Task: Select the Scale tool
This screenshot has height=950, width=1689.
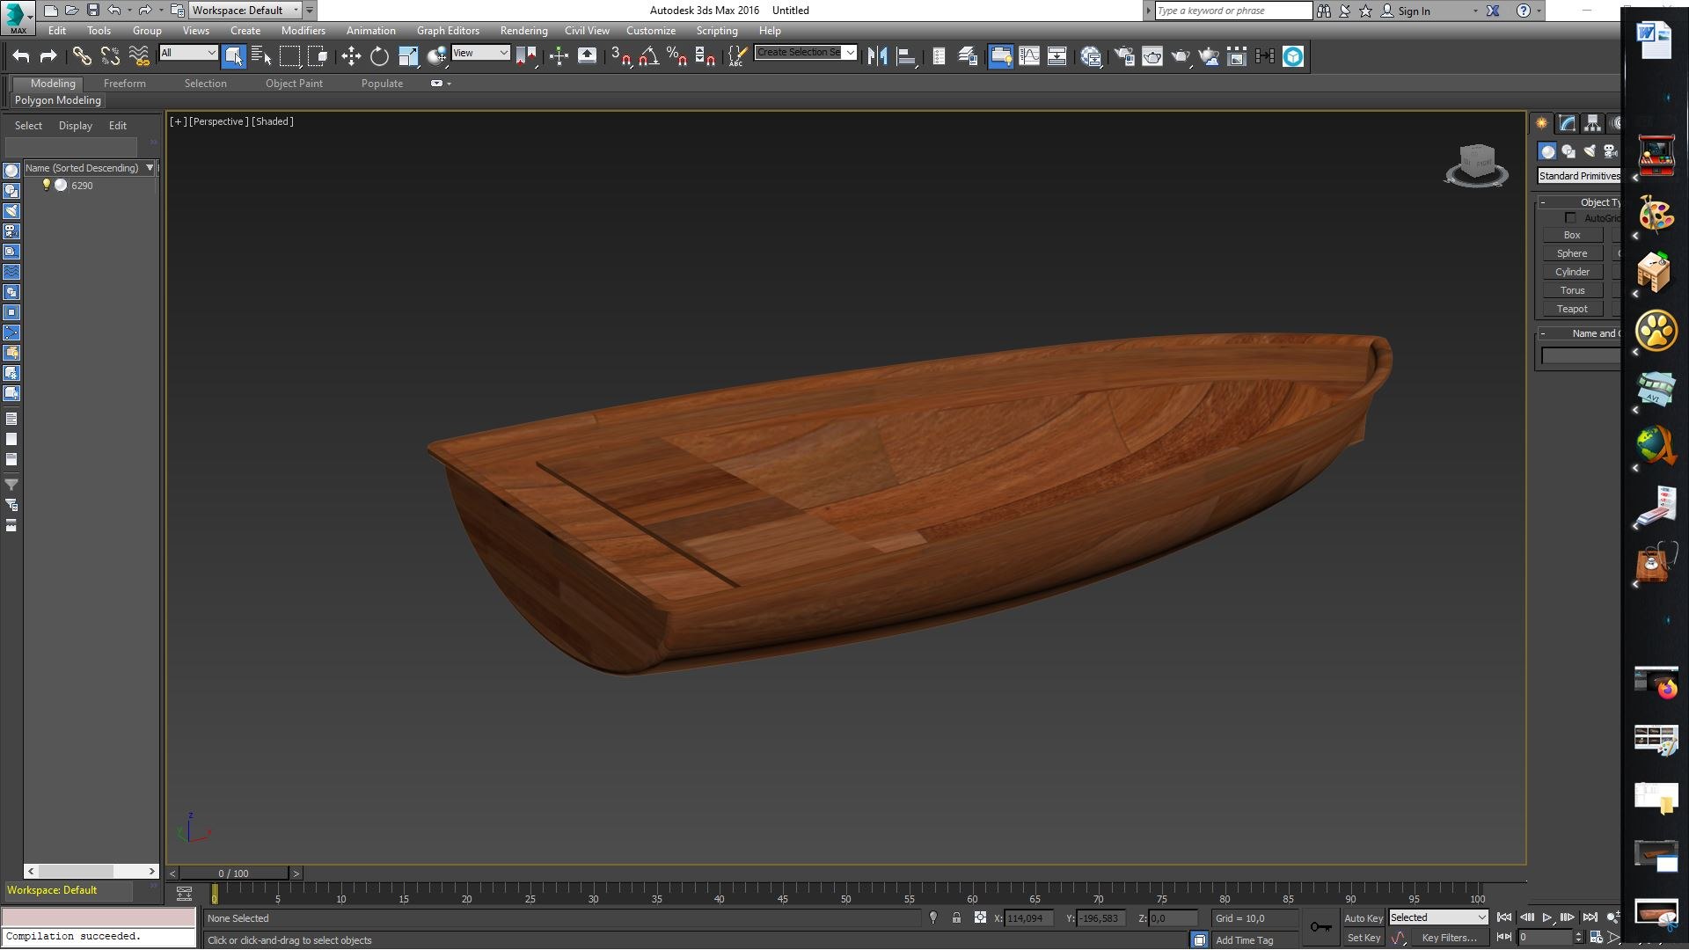Action: pos(408,56)
